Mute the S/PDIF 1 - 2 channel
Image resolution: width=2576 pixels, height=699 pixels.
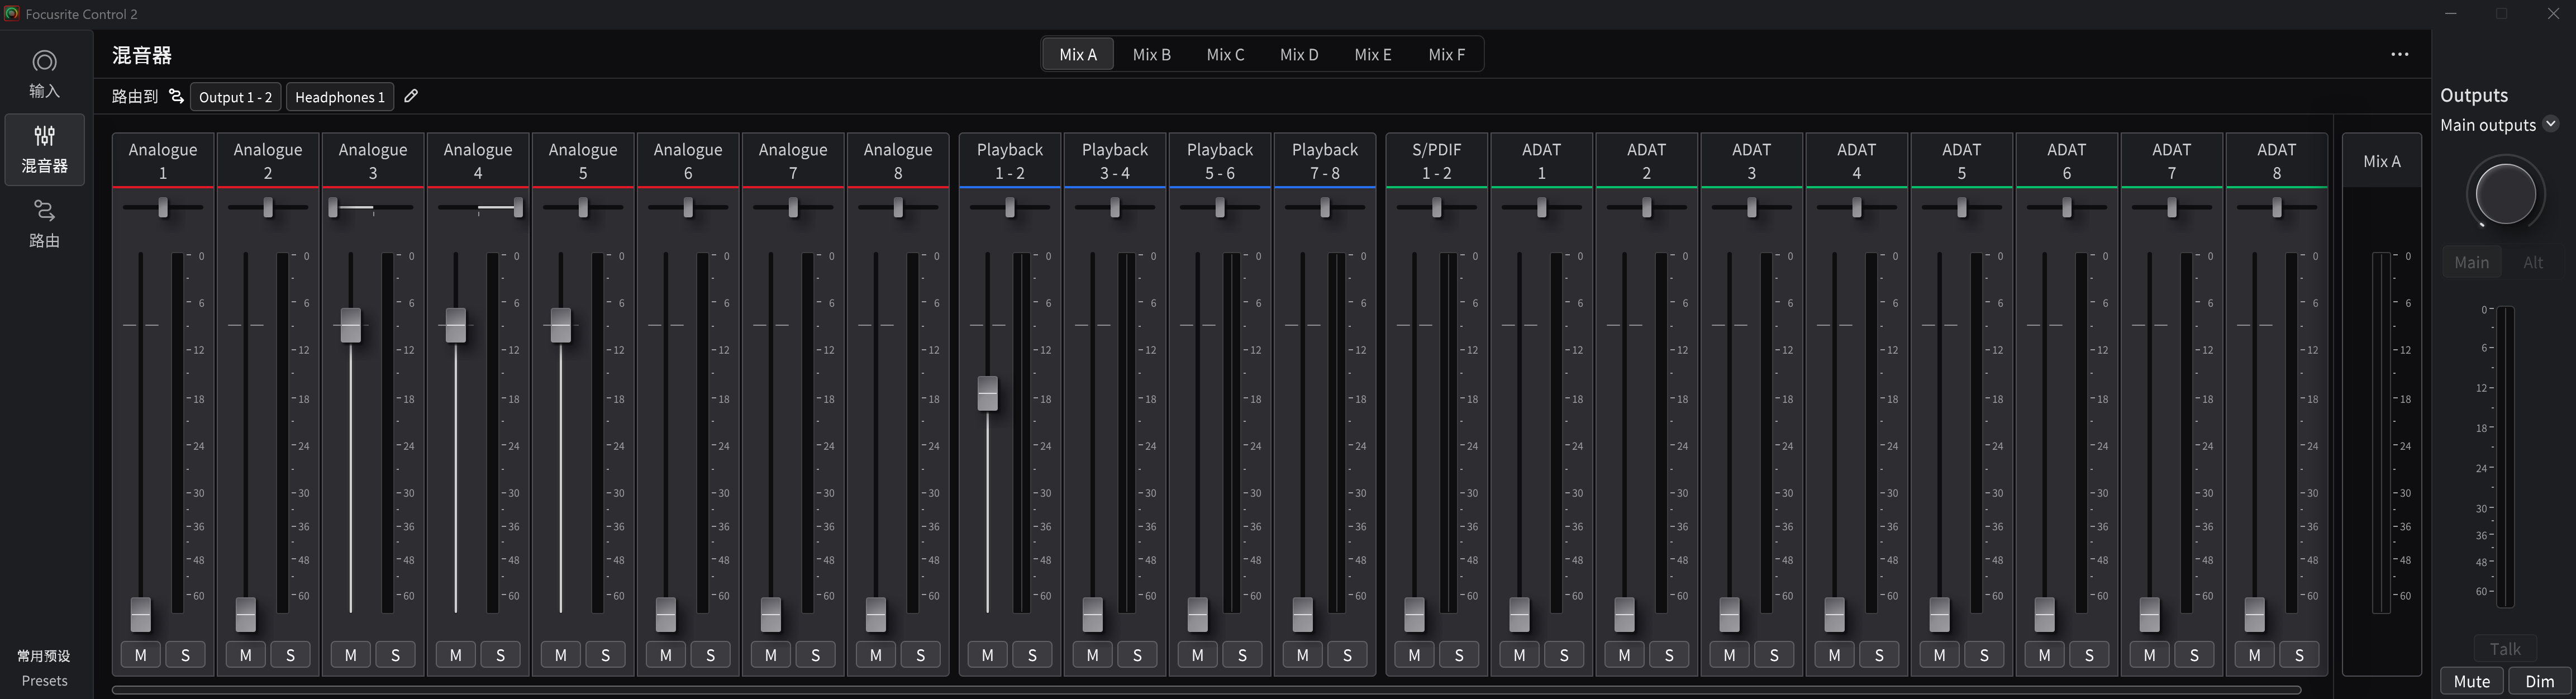(1414, 655)
